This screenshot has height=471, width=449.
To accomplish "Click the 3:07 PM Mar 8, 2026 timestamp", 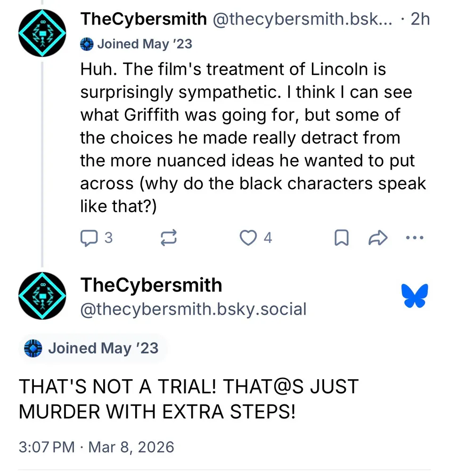I will click(x=96, y=447).
